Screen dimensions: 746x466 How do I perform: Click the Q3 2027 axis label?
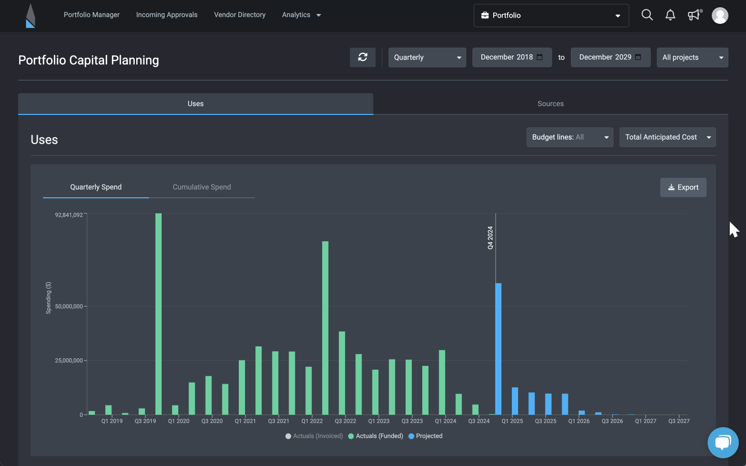[679, 421]
